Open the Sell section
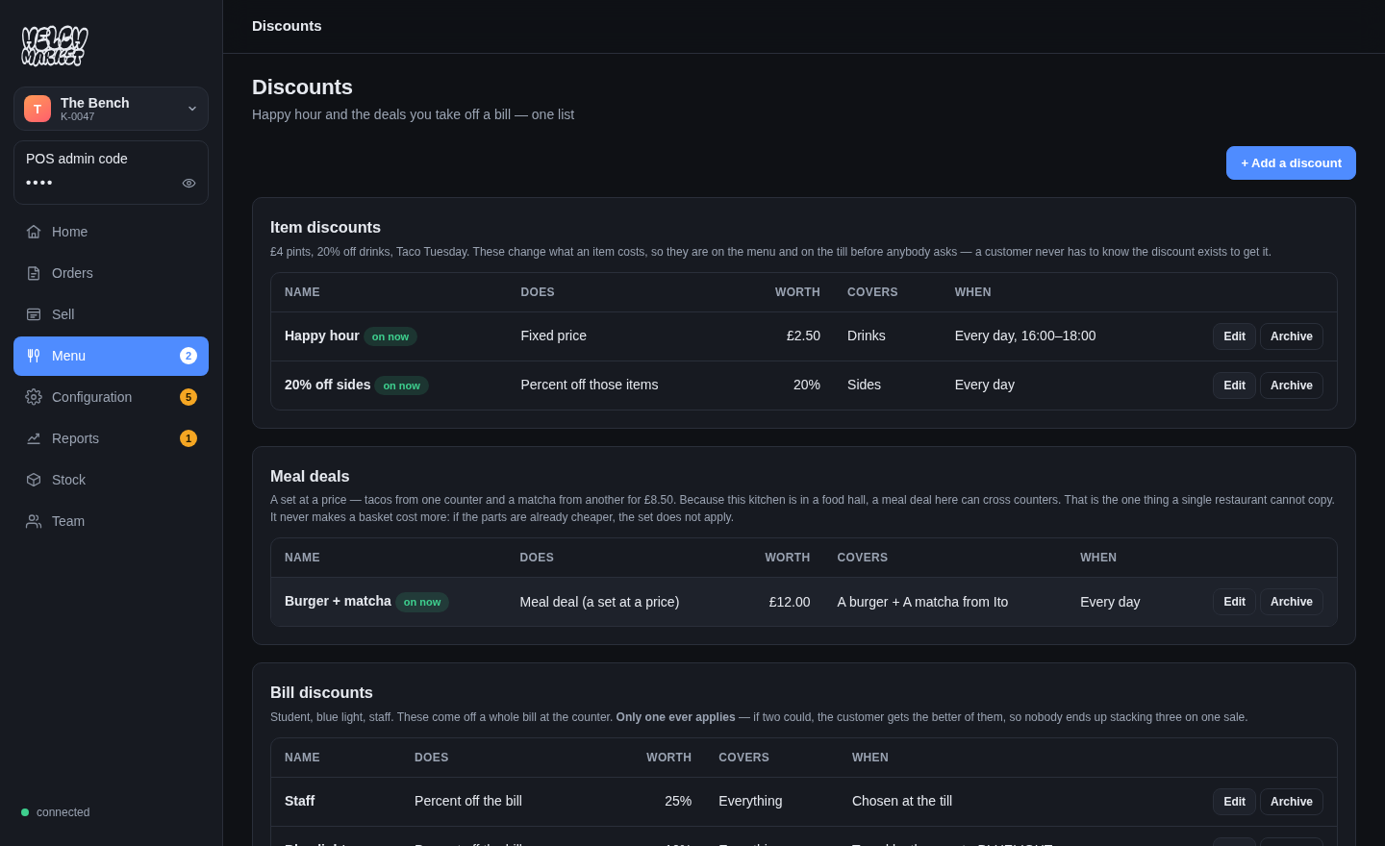Image resolution: width=1385 pixels, height=846 pixels. 111,314
